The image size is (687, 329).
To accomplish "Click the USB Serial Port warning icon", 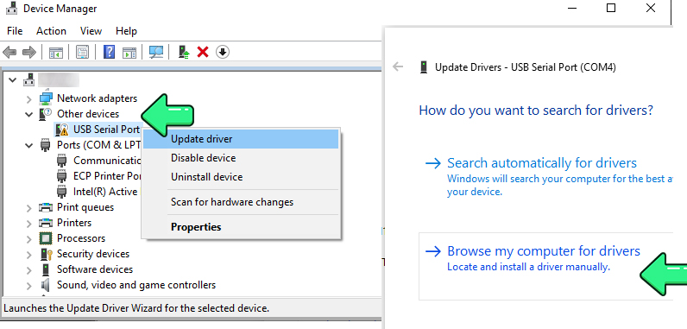I will pyautogui.click(x=62, y=130).
